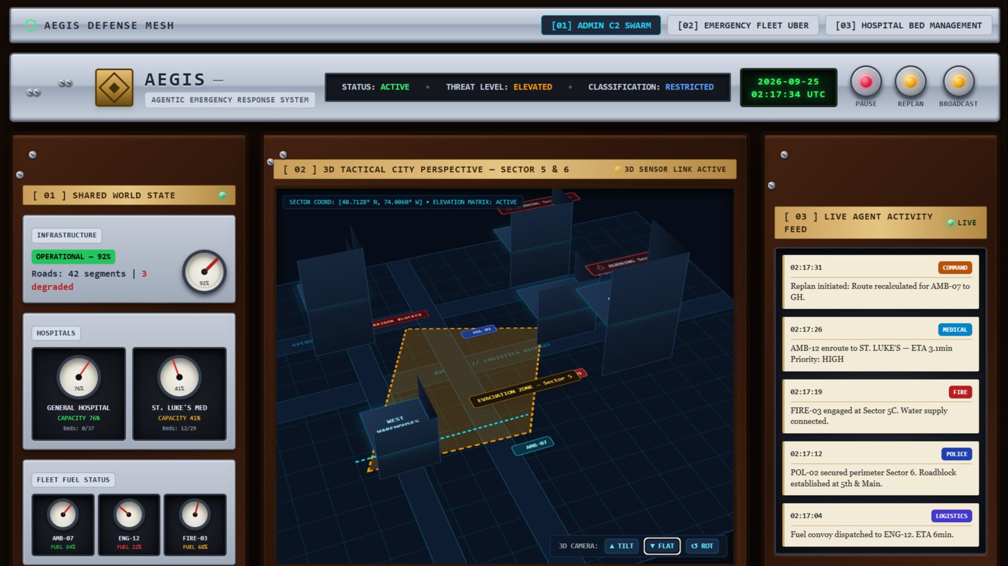This screenshot has height=566, width=1008.
Task: Click 'Replan initiated: Route recalculated' feed entry
Action: [x=880, y=282]
